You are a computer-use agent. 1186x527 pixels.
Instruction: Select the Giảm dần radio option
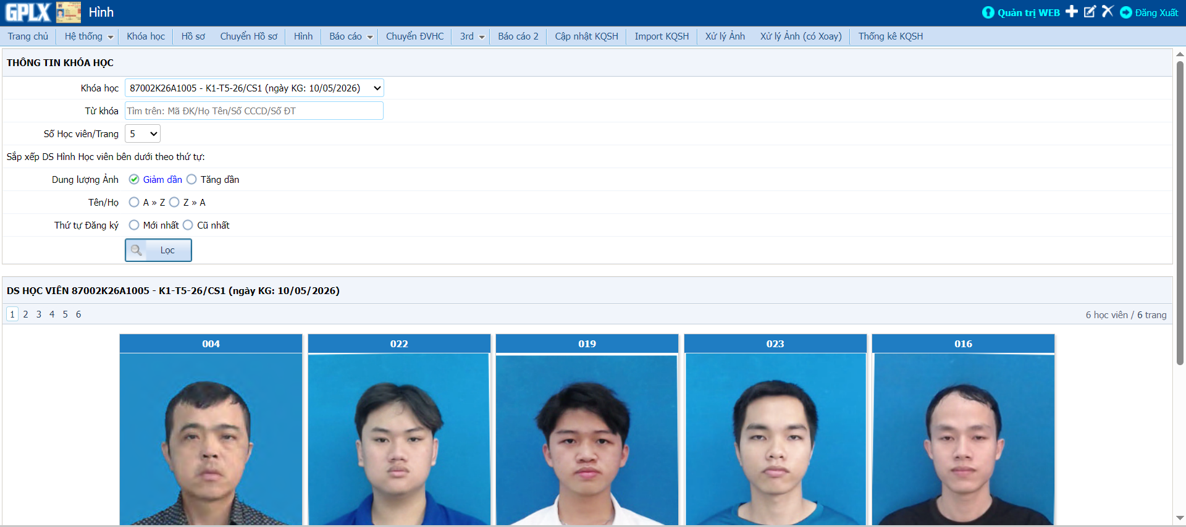[134, 179]
